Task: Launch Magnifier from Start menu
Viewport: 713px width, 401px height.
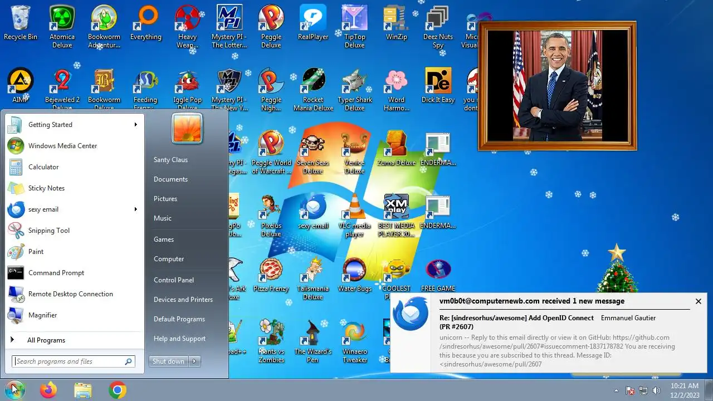Action: point(74,315)
